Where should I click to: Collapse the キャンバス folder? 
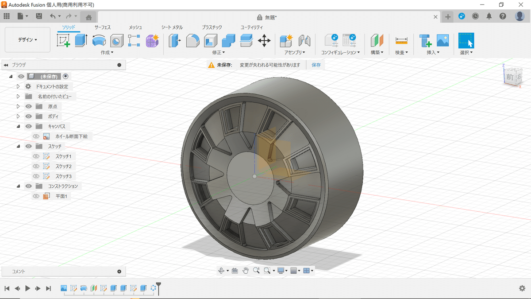[18, 126]
